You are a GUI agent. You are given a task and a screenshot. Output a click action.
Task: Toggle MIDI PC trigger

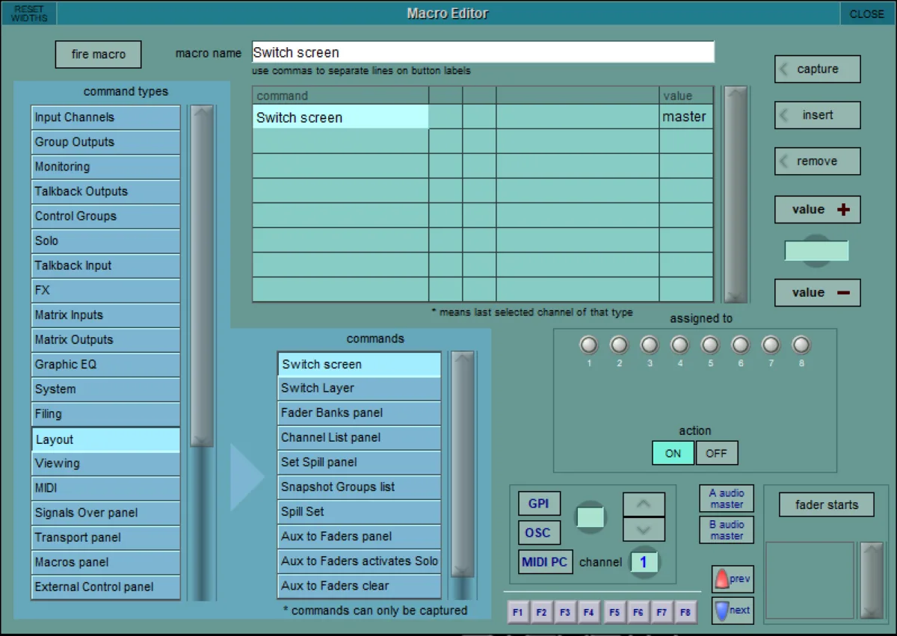point(544,562)
